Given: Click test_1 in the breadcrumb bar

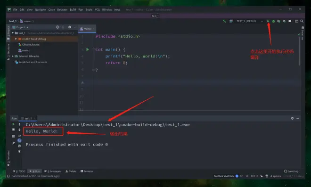Looking at the screenshot, I should point(13,21).
